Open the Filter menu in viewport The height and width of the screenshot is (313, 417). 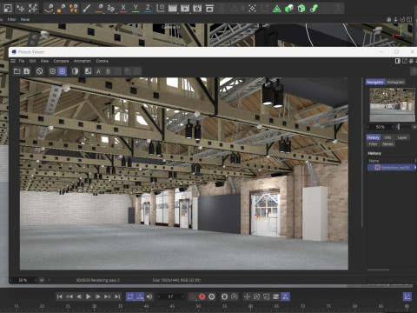[x=11, y=19]
